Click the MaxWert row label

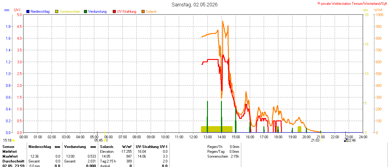click(x=10, y=156)
